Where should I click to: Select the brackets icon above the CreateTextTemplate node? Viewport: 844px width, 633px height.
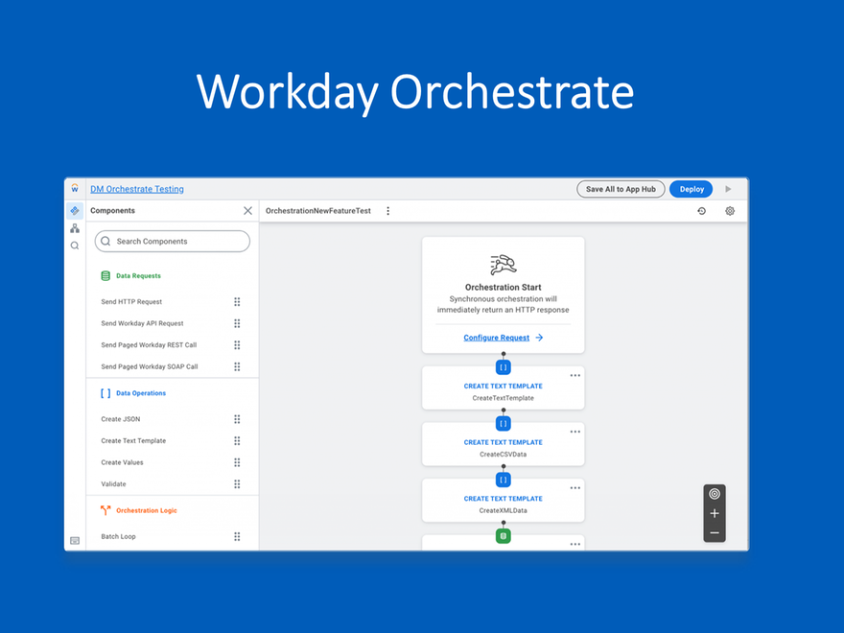(503, 365)
